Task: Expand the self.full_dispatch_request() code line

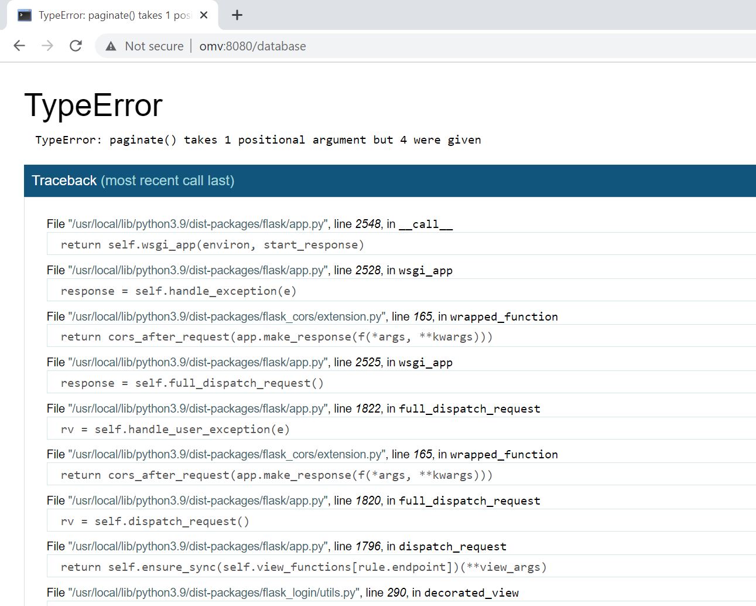Action: click(x=192, y=383)
